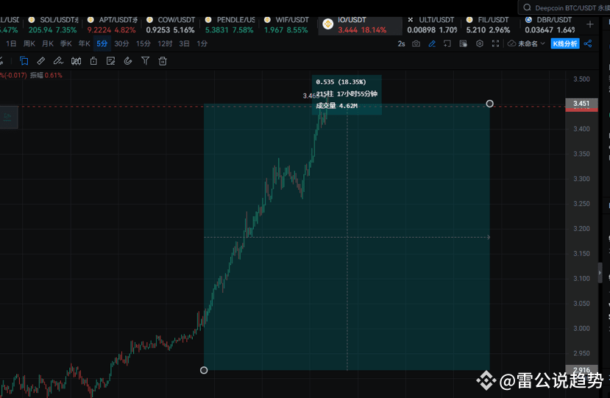Screen dimensions: 610x398
Task: Collapse right panel with side arrow handle
Action: 600,273
